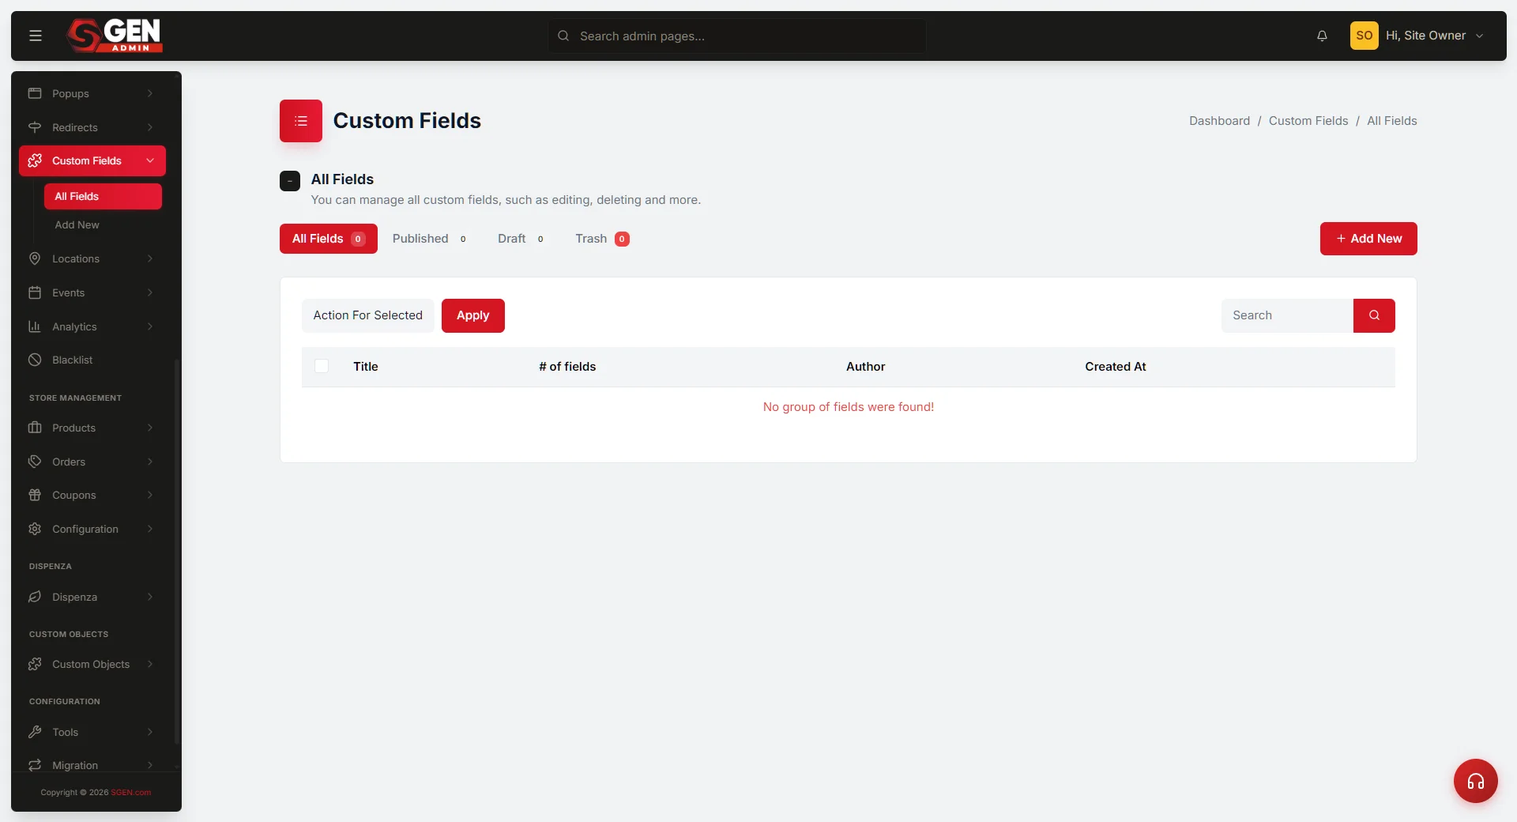Viewport: 1517px width, 822px height.
Task: Focus the Search admin pages field
Action: coord(737,36)
